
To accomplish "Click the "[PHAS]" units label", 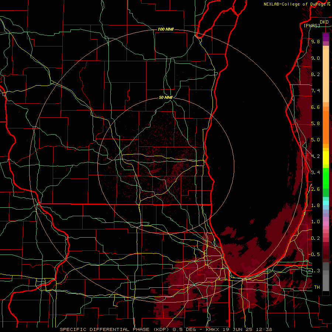I will (x=312, y=25).
